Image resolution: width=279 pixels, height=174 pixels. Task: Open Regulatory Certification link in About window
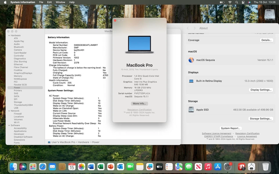pos(139,110)
